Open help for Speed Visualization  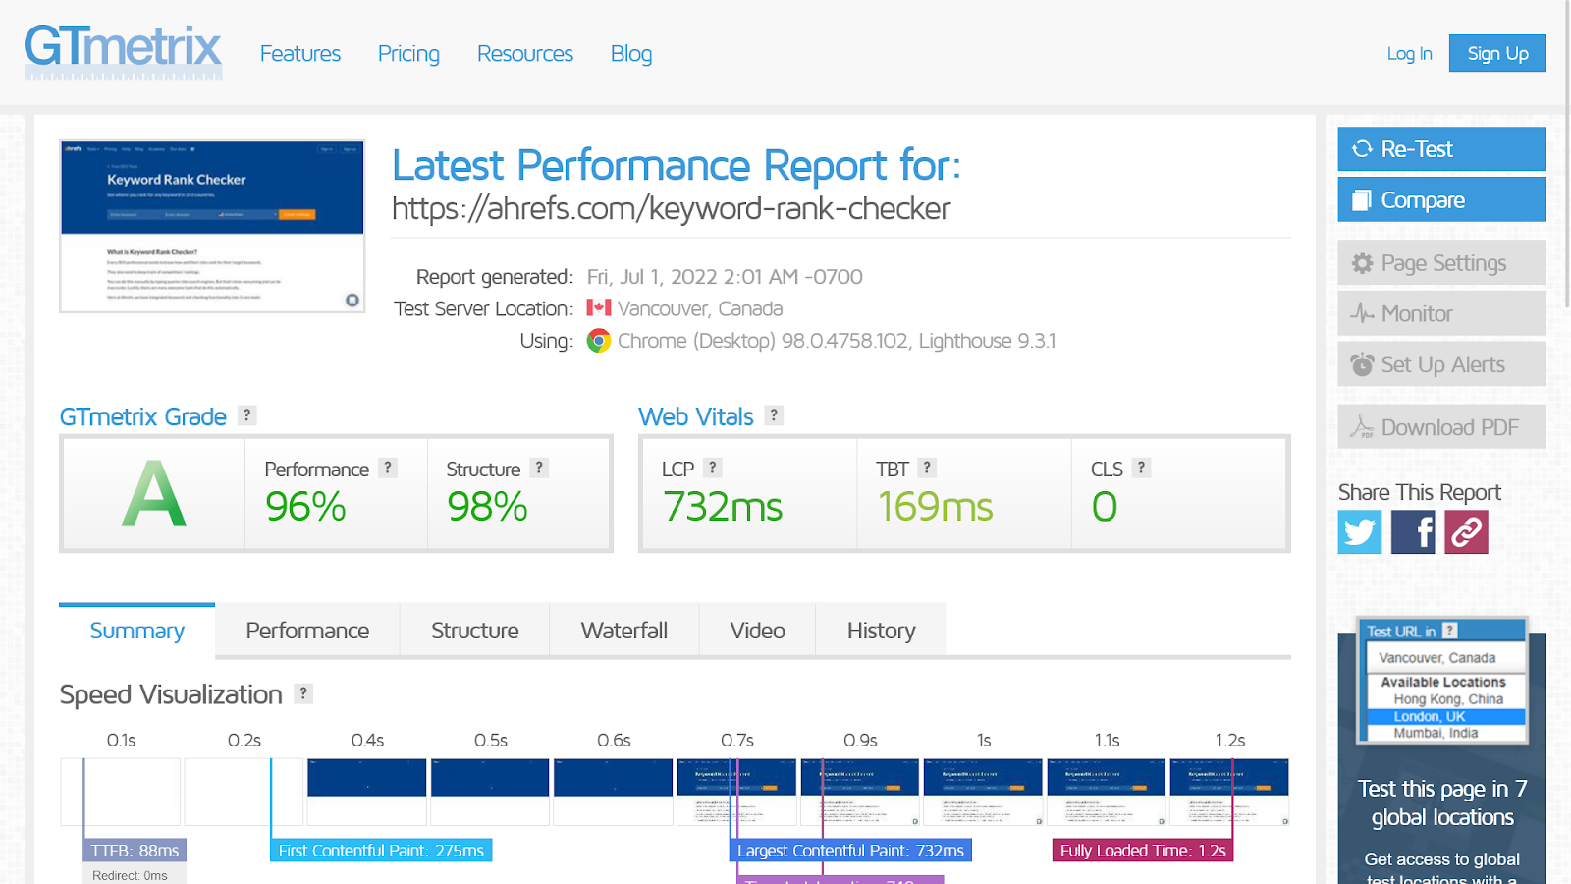pos(304,693)
